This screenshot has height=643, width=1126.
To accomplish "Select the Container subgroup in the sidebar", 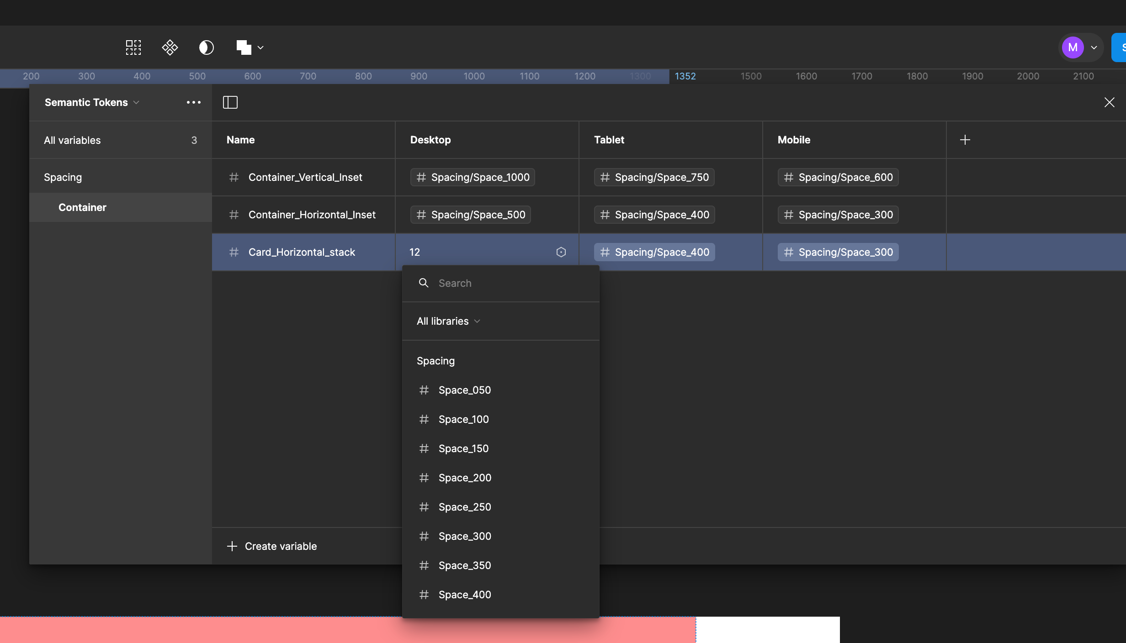I will coord(121,207).
